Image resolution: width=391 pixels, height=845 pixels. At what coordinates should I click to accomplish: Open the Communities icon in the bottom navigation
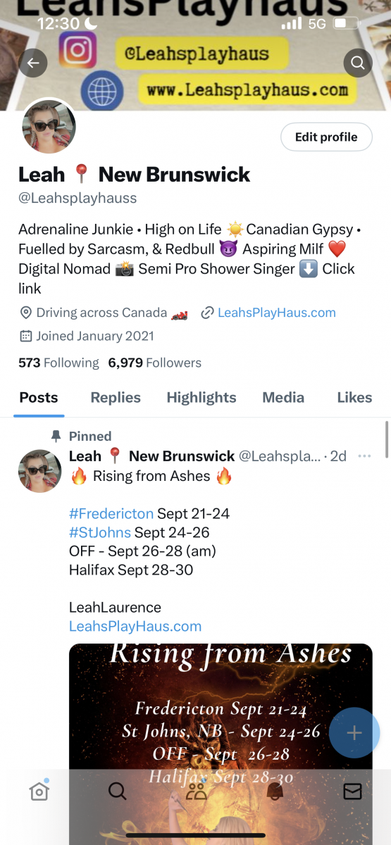point(196,791)
